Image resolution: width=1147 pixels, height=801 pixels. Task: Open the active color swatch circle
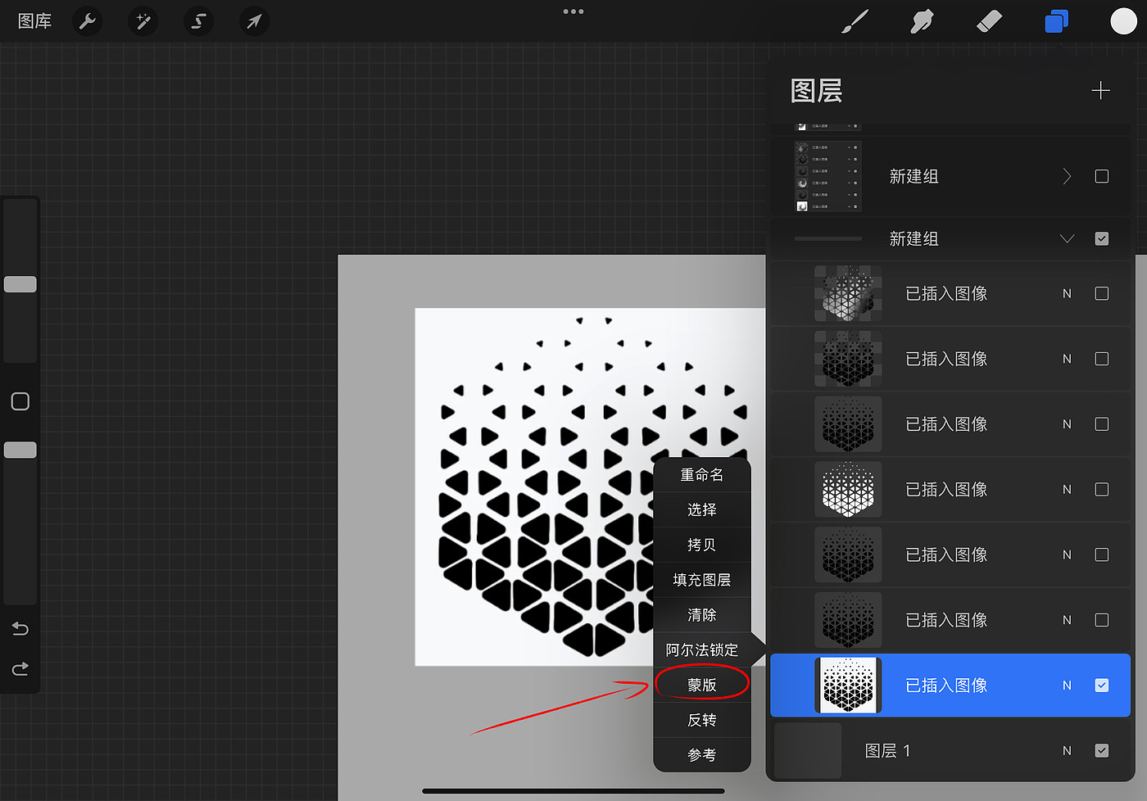tap(1122, 21)
